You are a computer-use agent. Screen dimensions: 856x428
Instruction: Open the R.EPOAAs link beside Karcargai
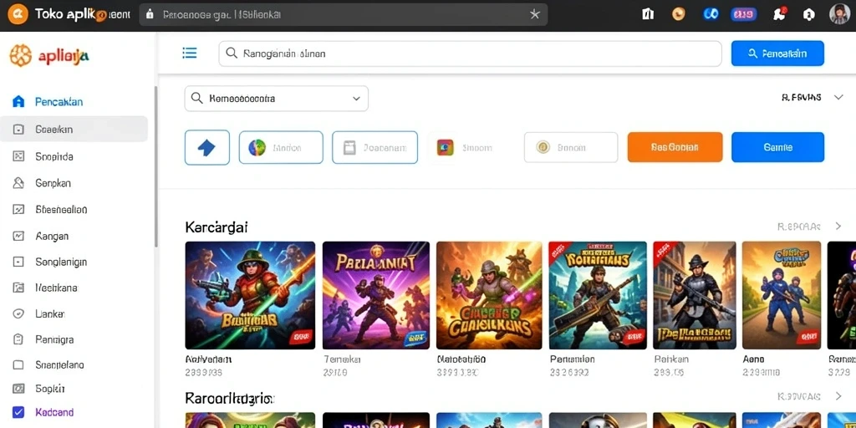tap(798, 227)
